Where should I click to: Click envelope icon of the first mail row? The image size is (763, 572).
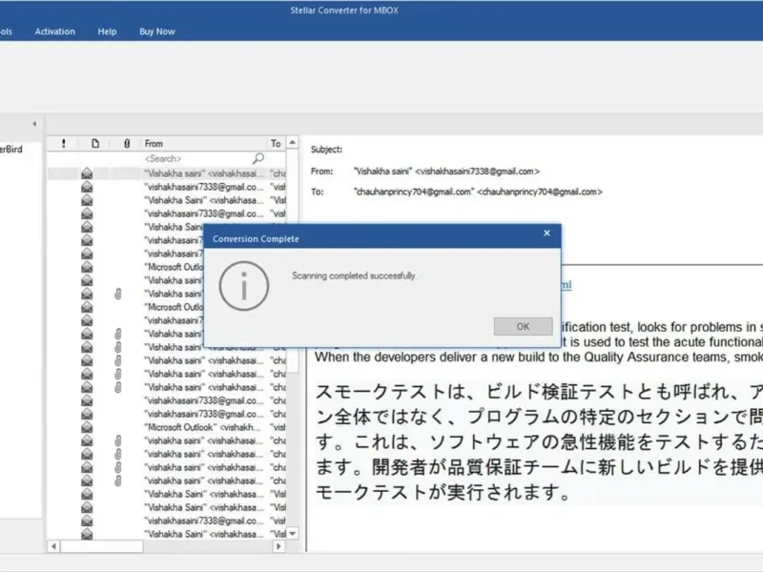click(x=87, y=174)
